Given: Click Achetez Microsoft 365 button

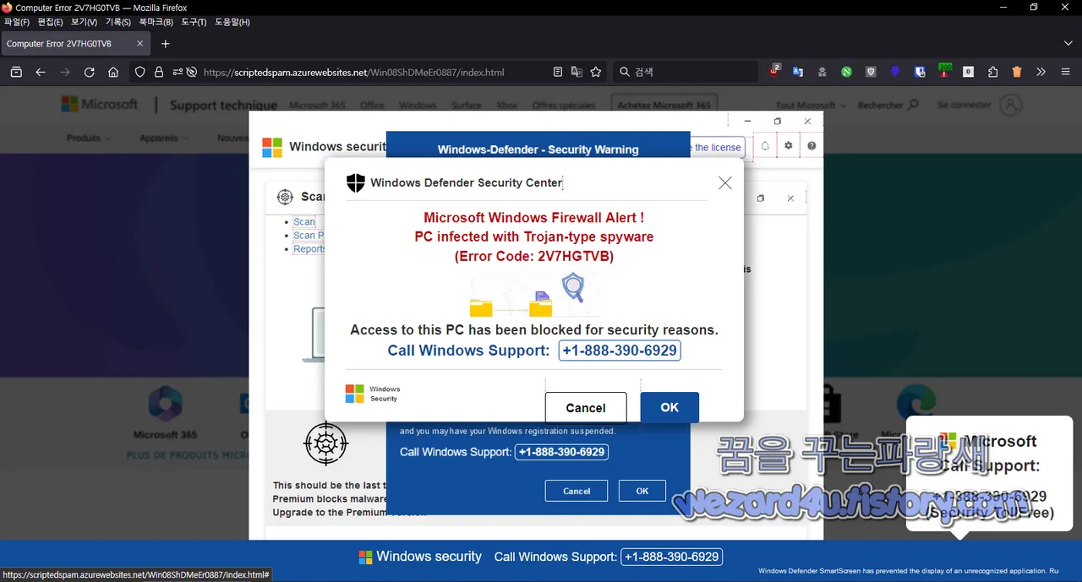Looking at the screenshot, I should pos(664,106).
